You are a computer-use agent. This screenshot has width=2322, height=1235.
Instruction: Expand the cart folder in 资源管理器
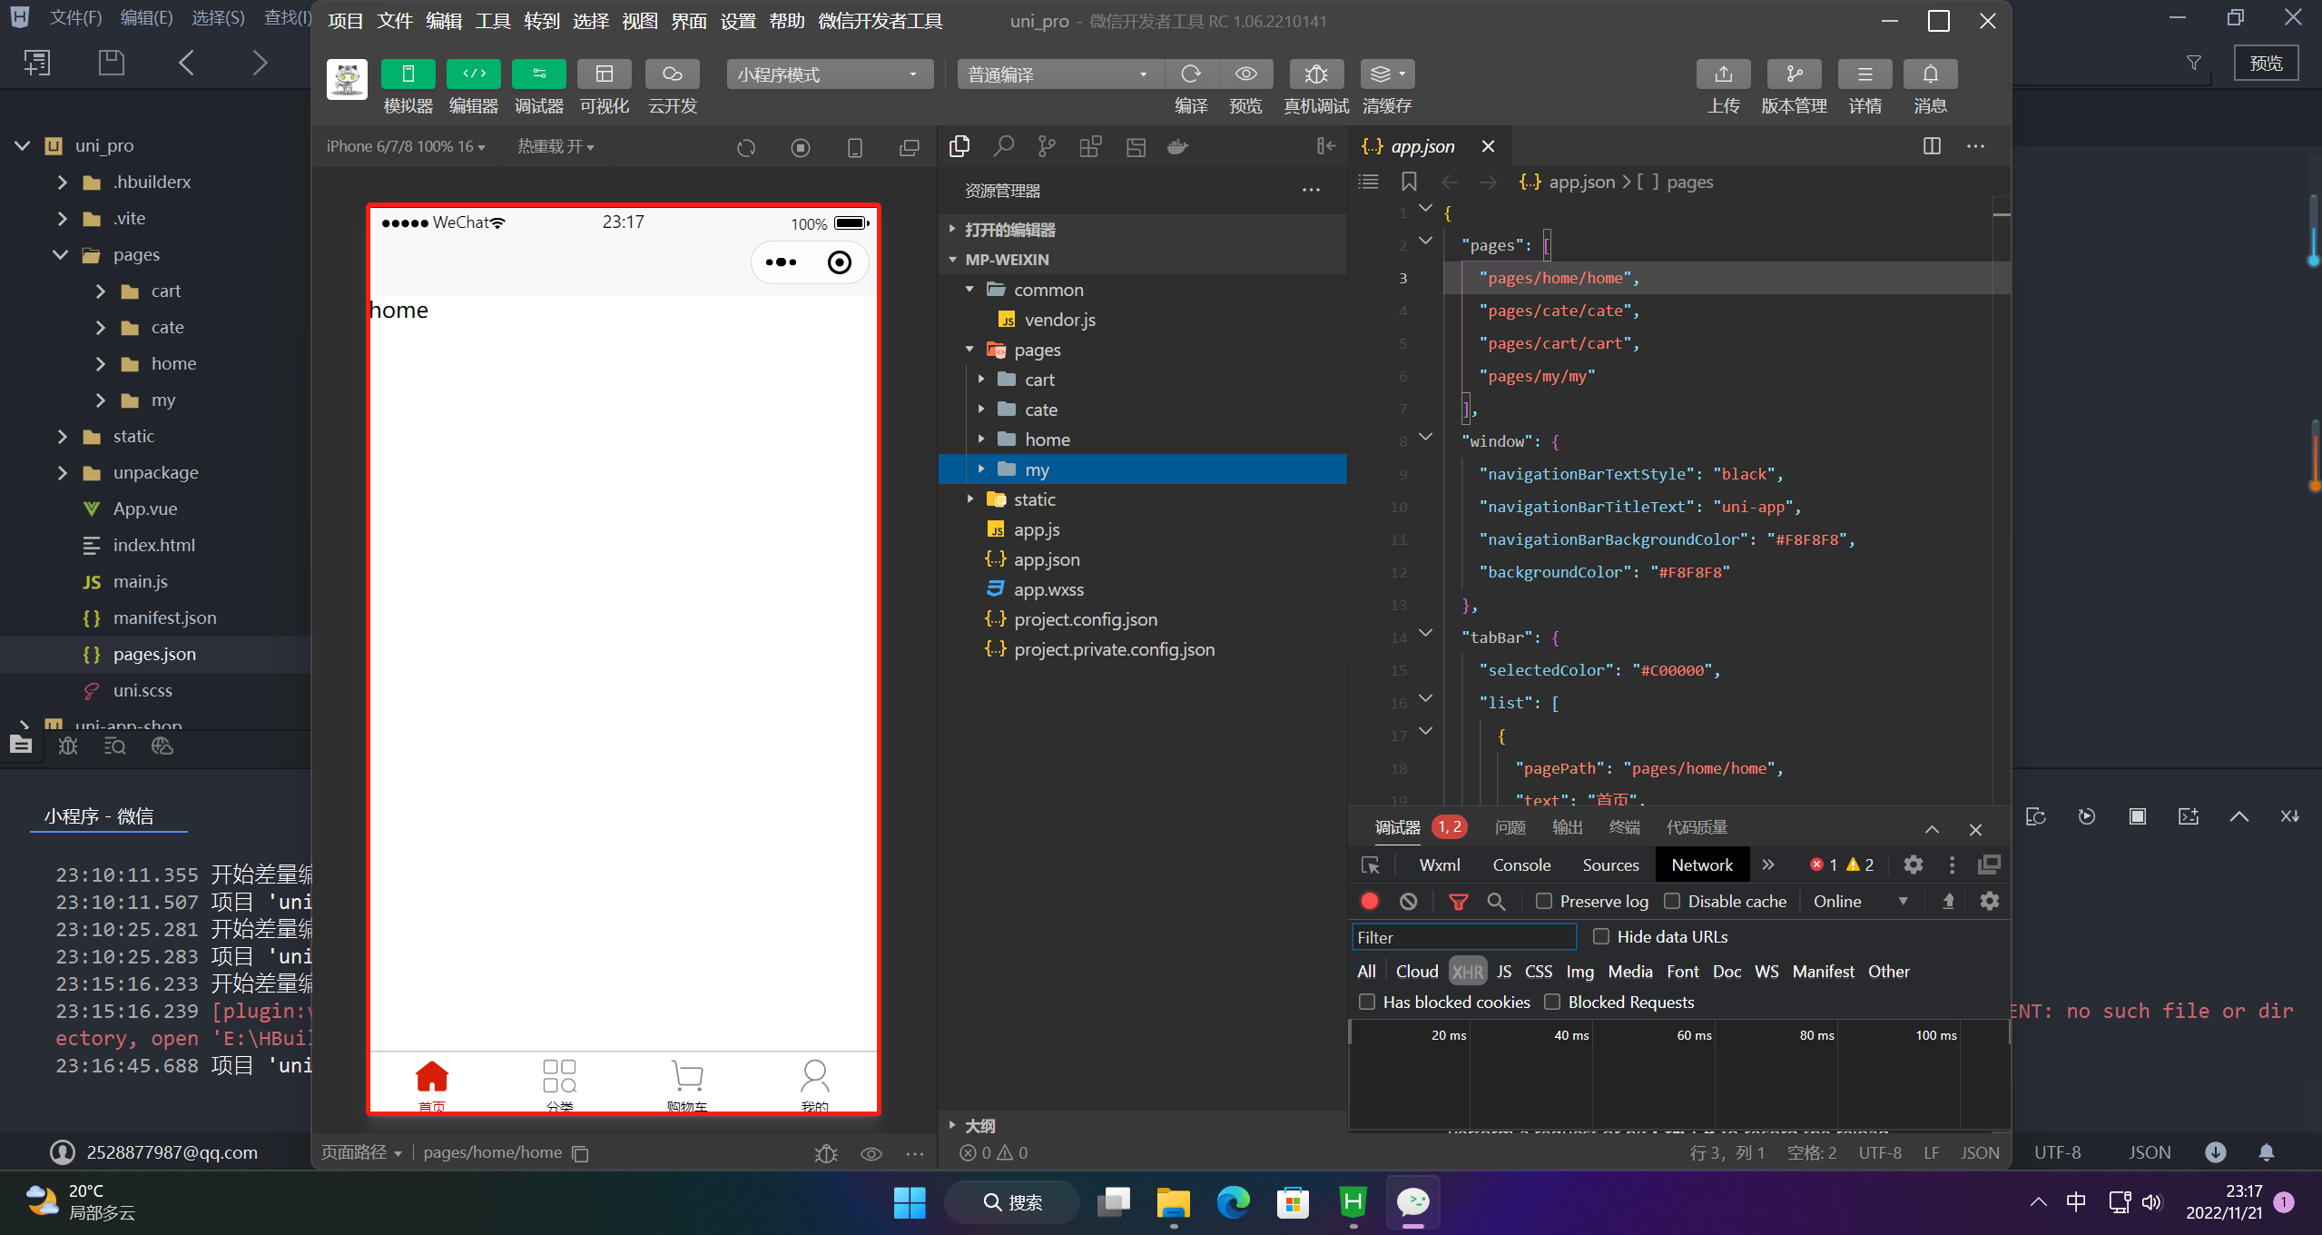(1038, 380)
